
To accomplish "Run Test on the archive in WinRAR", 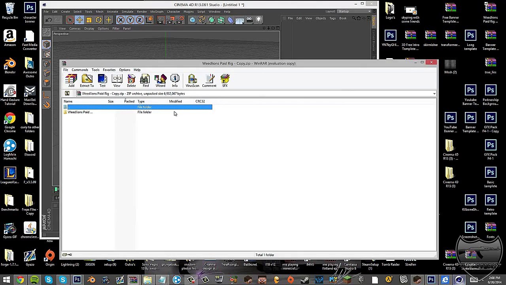I will tap(102, 80).
